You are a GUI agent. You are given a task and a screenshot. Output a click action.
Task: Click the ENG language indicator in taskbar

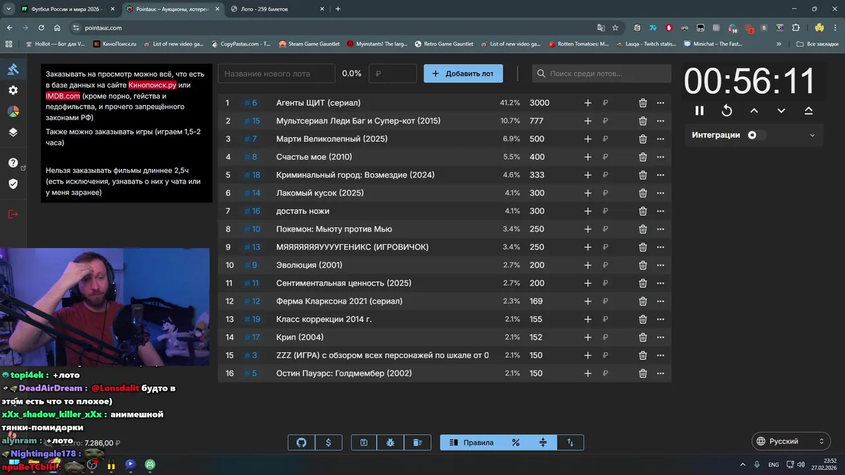774,464
